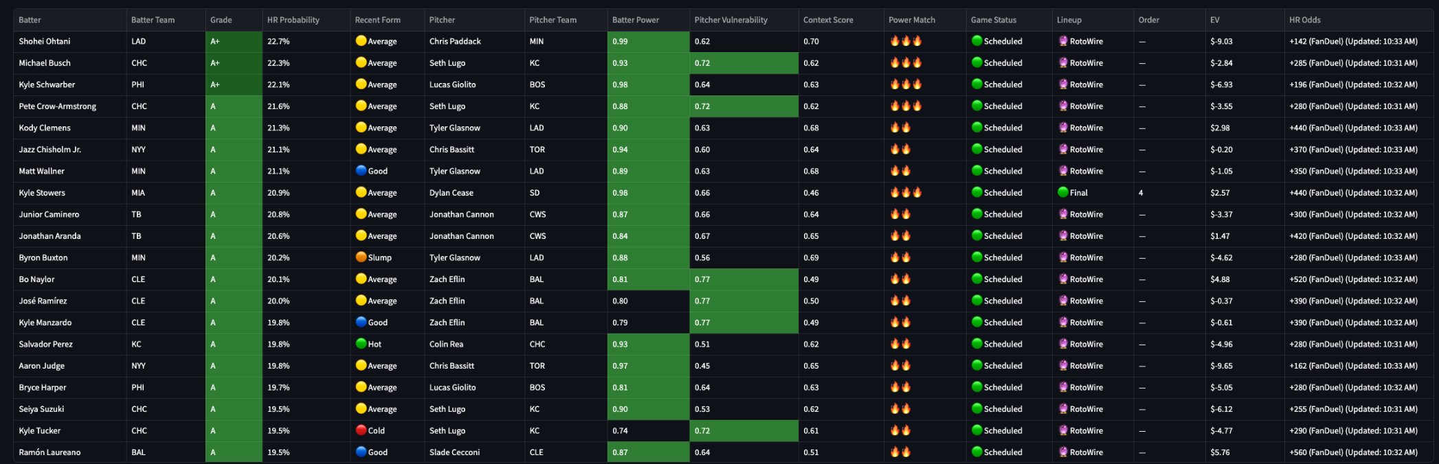Click green Scheduled dot for Seiya Suzuki
This screenshot has height=464, width=1439.
pos(977,409)
